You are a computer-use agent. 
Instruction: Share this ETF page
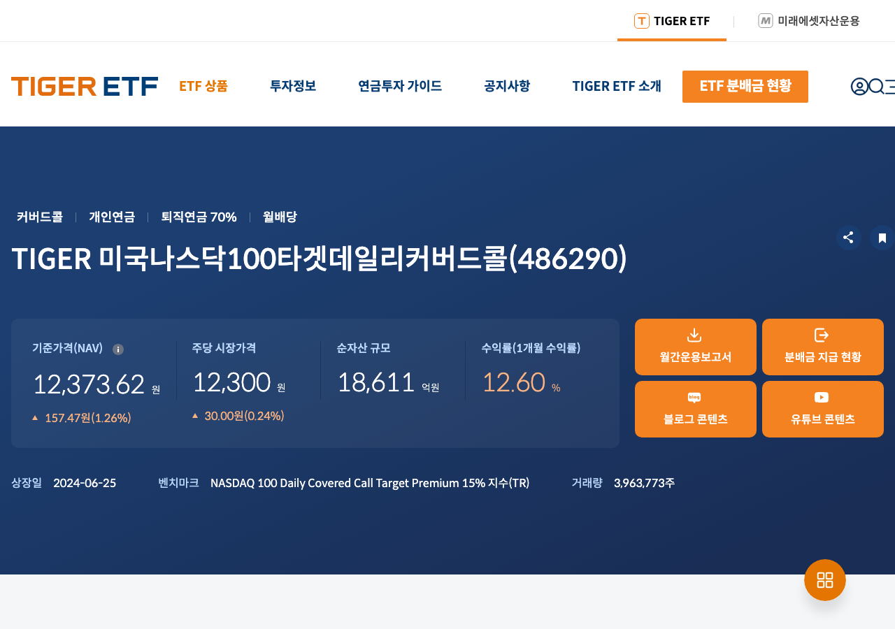tap(848, 238)
